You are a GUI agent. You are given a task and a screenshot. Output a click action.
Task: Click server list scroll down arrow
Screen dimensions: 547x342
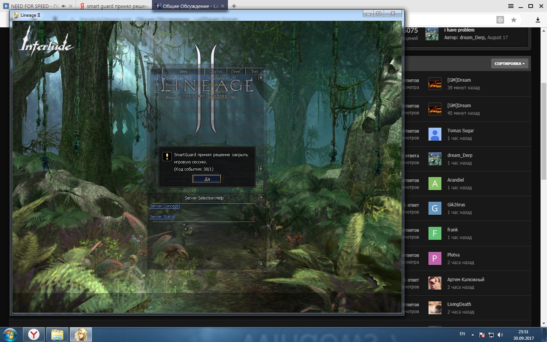[x=261, y=169]
